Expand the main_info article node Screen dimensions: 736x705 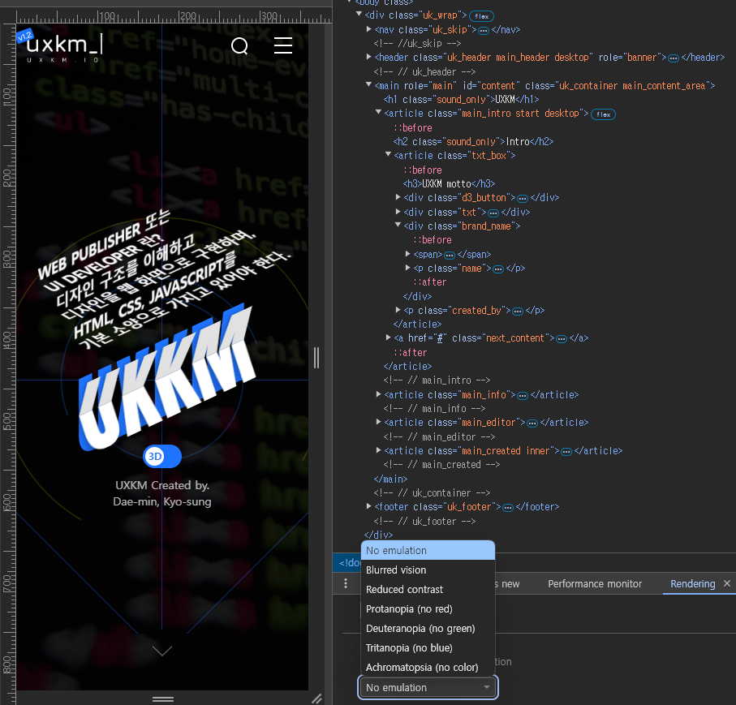pos(379,395)
